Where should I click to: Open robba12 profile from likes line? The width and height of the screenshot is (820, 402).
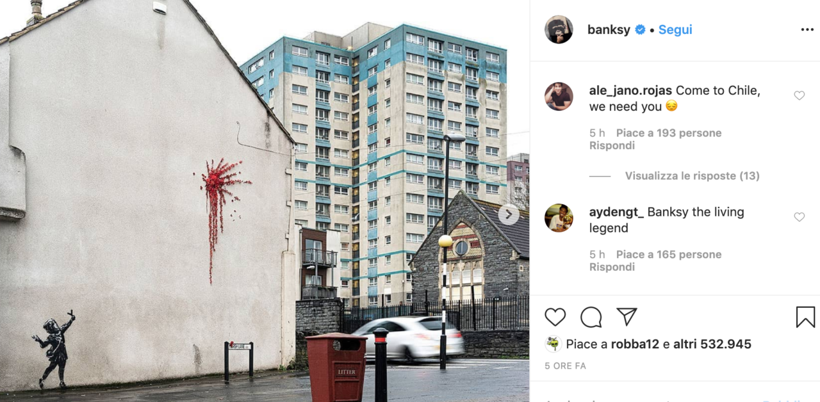635,344
